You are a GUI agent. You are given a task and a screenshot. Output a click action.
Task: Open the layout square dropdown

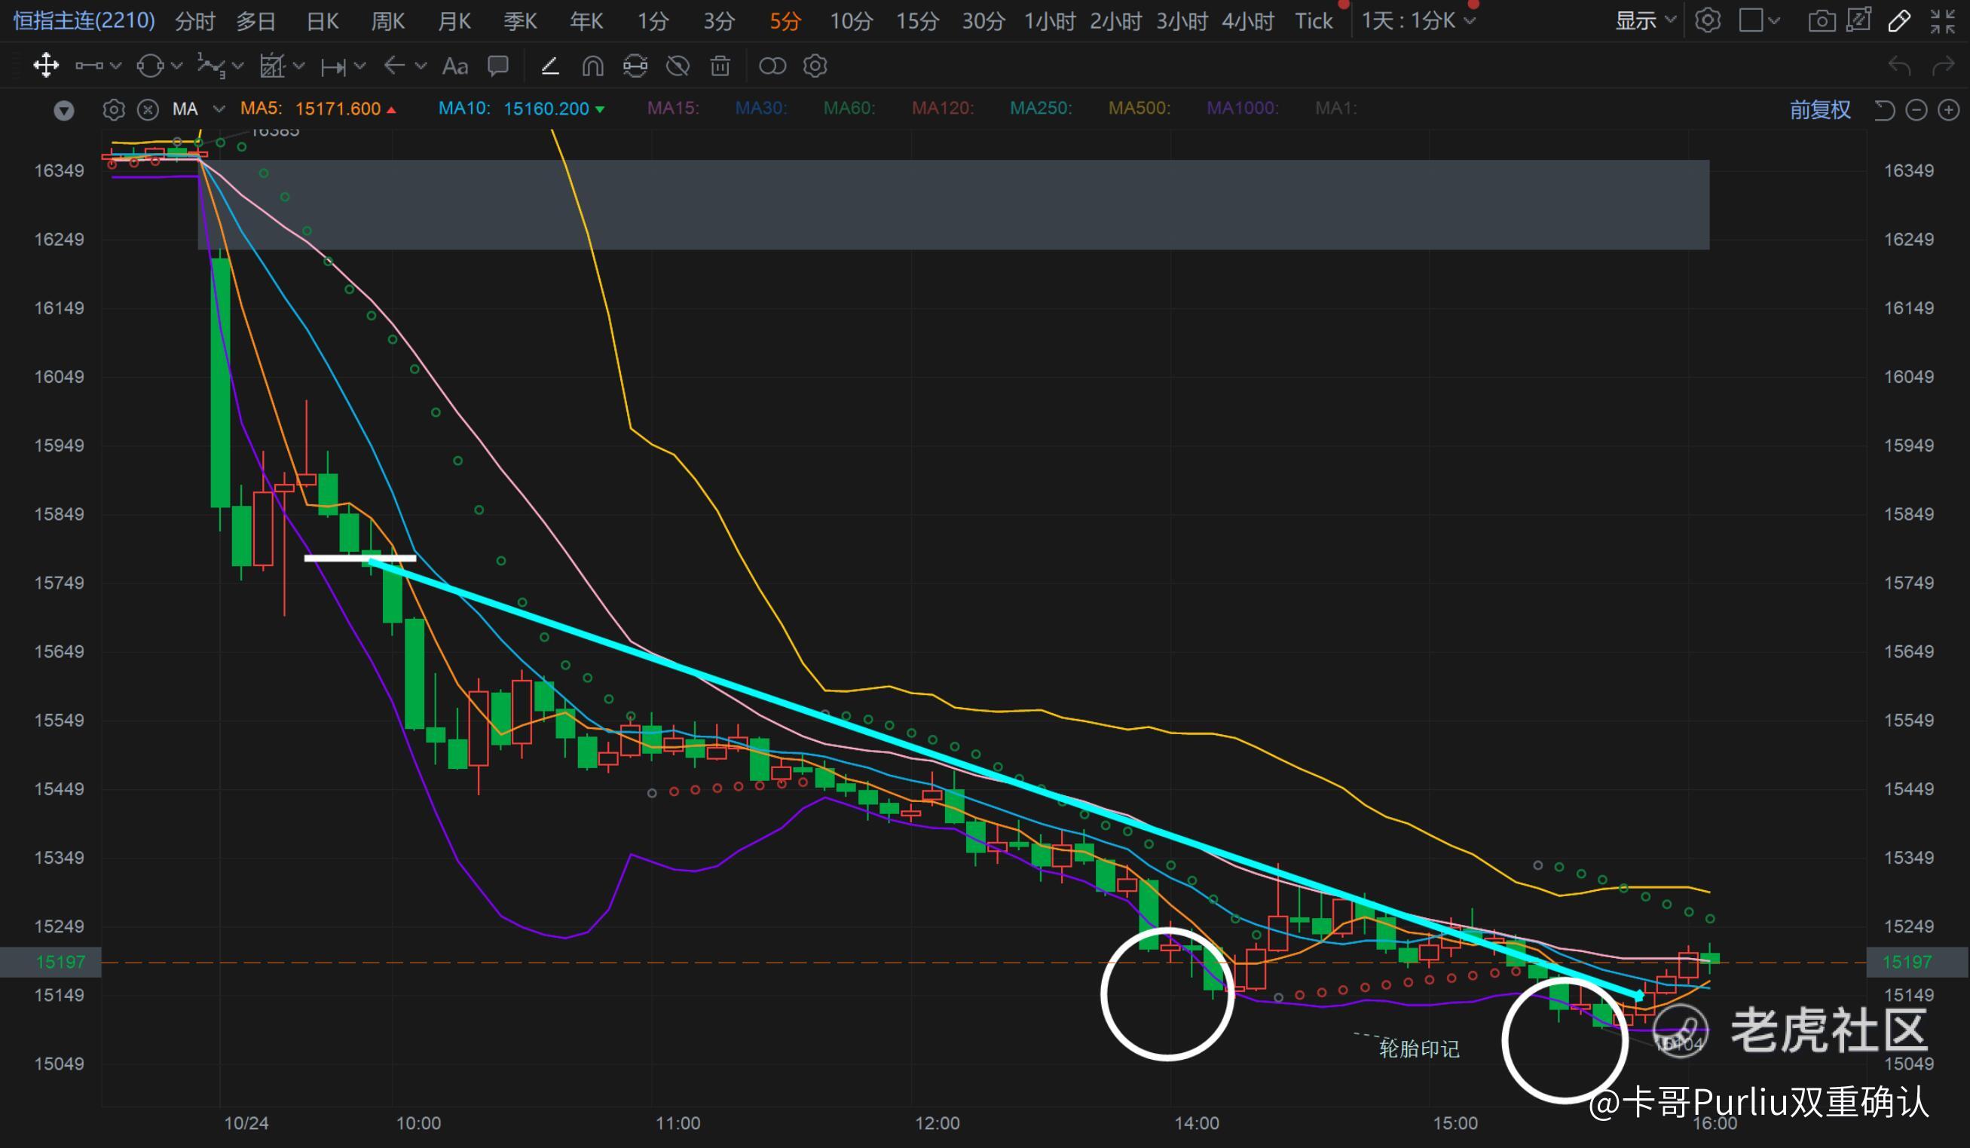tap(1759, 20)
